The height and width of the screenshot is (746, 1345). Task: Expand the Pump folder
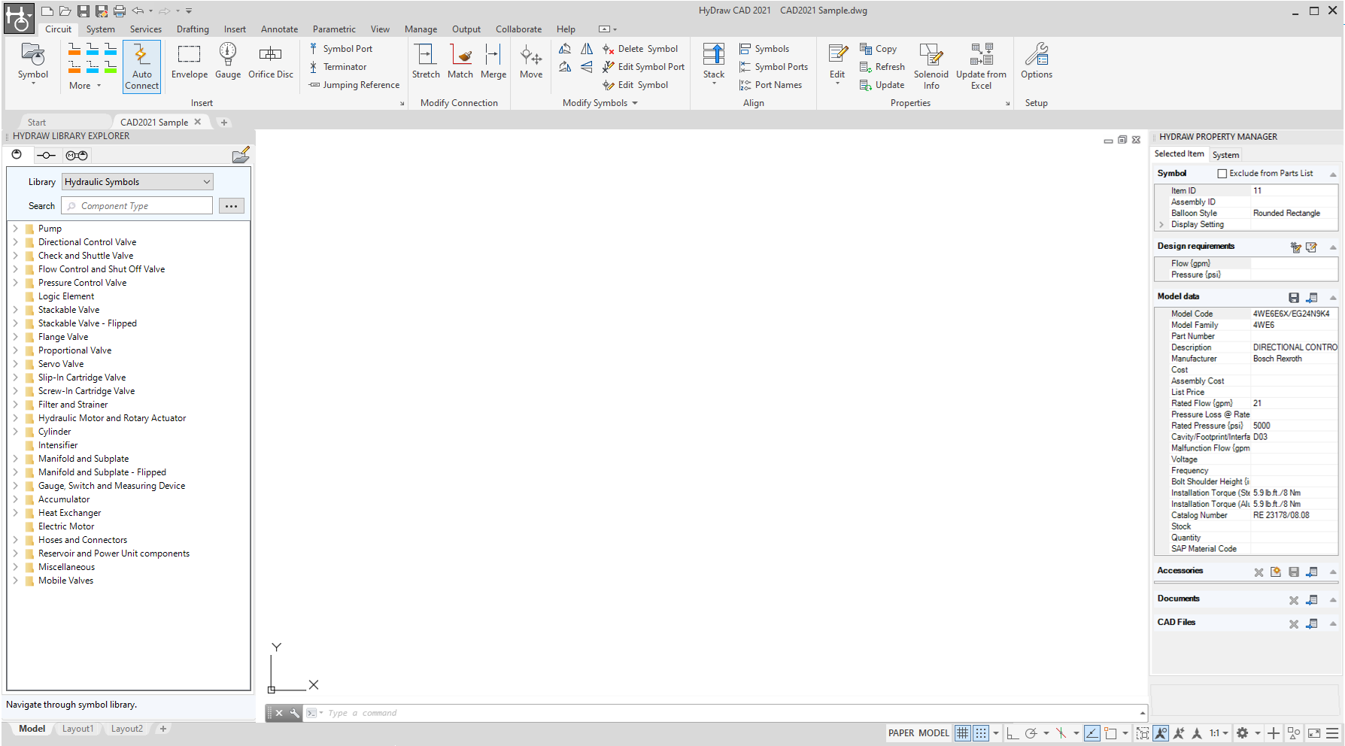click(15, 229)
